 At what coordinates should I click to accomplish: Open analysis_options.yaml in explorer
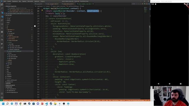tap(12, 80)
